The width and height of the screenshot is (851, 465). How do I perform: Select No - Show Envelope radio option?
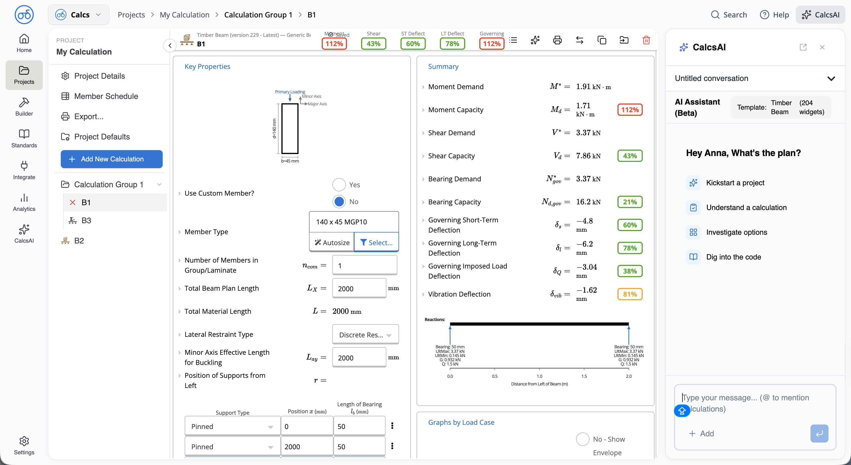583,439
